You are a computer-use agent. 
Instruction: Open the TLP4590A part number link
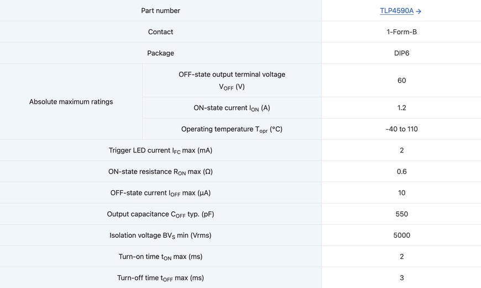click(396, 10)
